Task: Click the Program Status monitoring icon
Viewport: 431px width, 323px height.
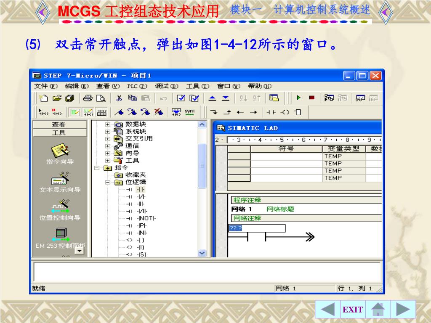Action: coord(329,98)
